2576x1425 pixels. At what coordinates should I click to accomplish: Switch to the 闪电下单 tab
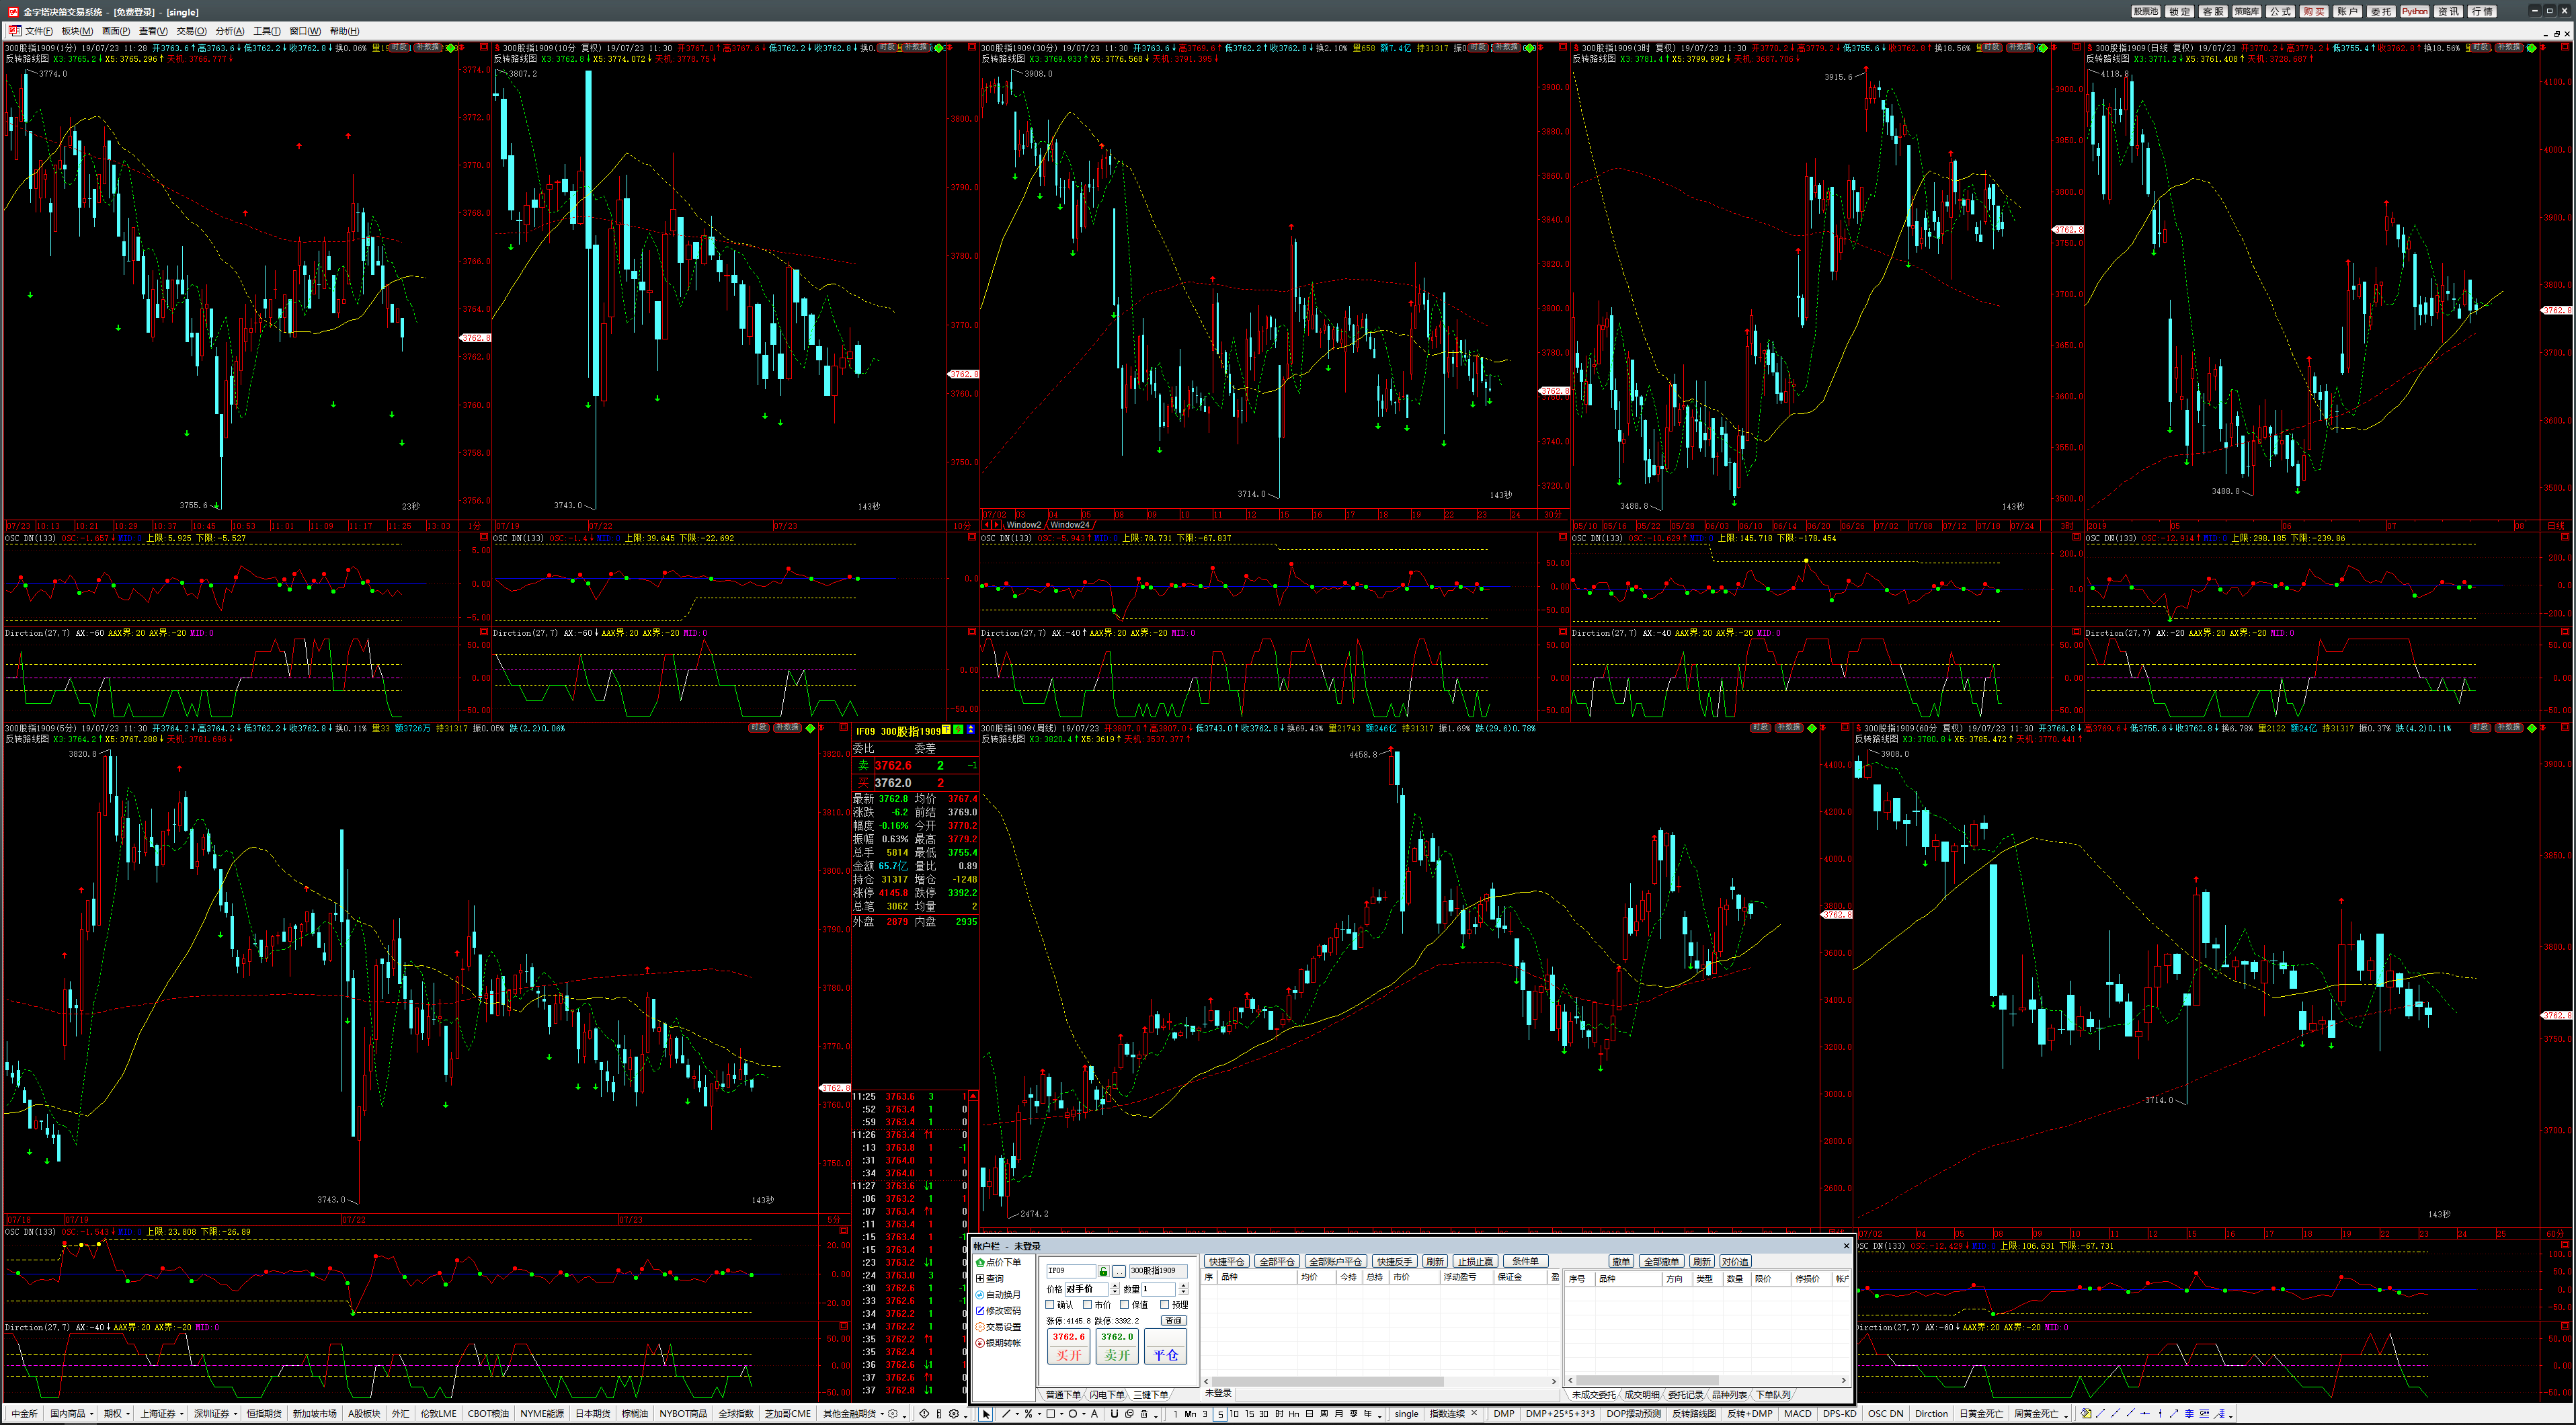click(1107, 1395)
